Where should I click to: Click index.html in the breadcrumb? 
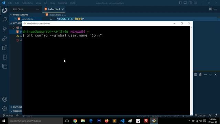point(55,15)
